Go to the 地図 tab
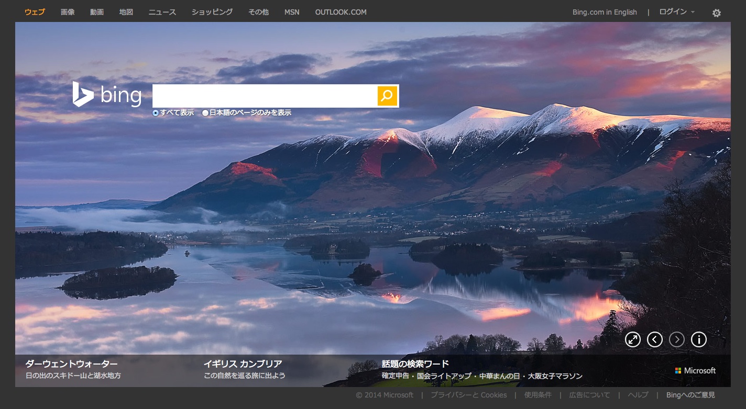The image size is (746, 409). click(x=126, y=12)
